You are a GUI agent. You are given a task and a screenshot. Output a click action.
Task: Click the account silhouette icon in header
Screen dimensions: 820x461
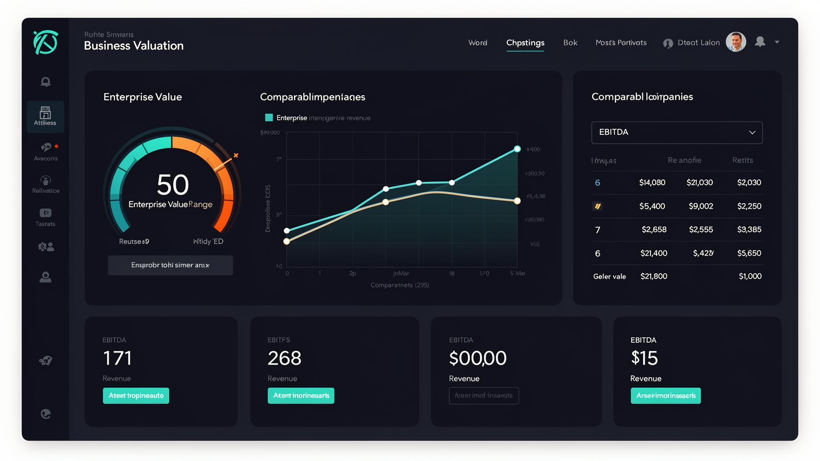point(760,41)
